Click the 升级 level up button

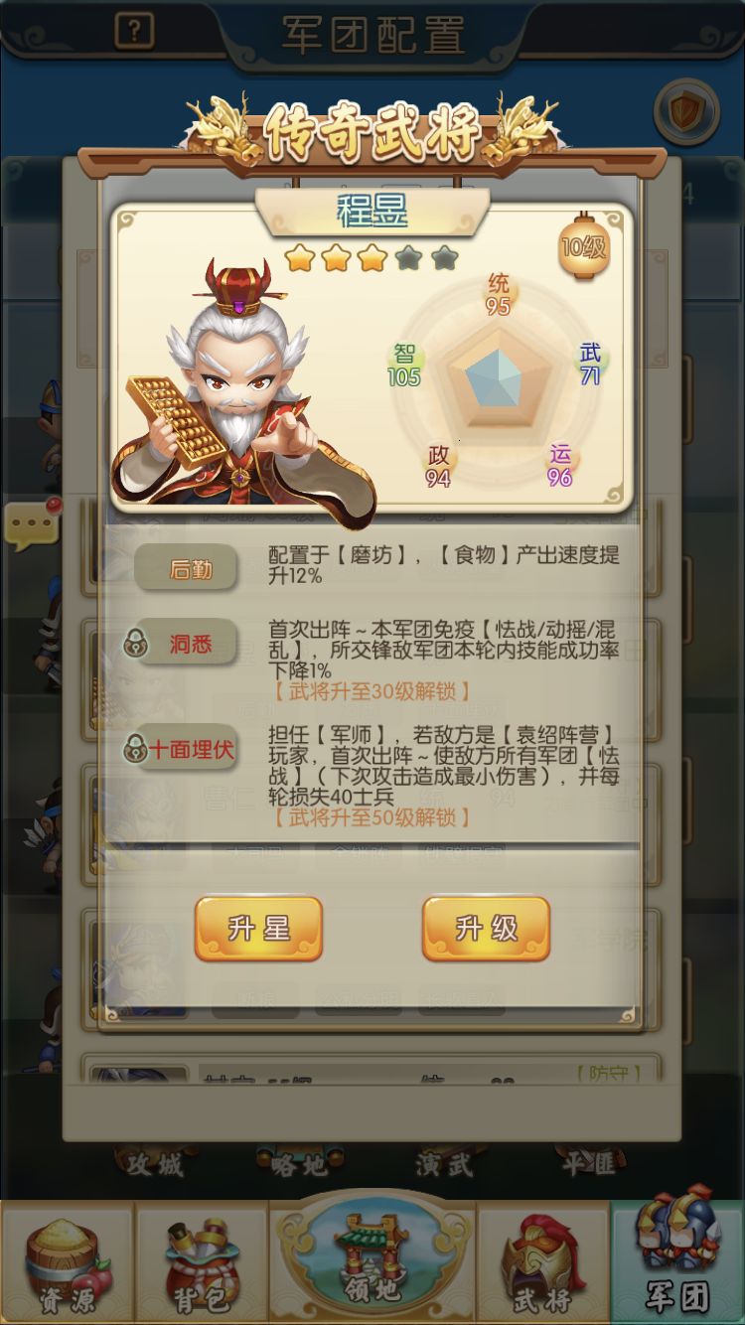coord(487,929)
